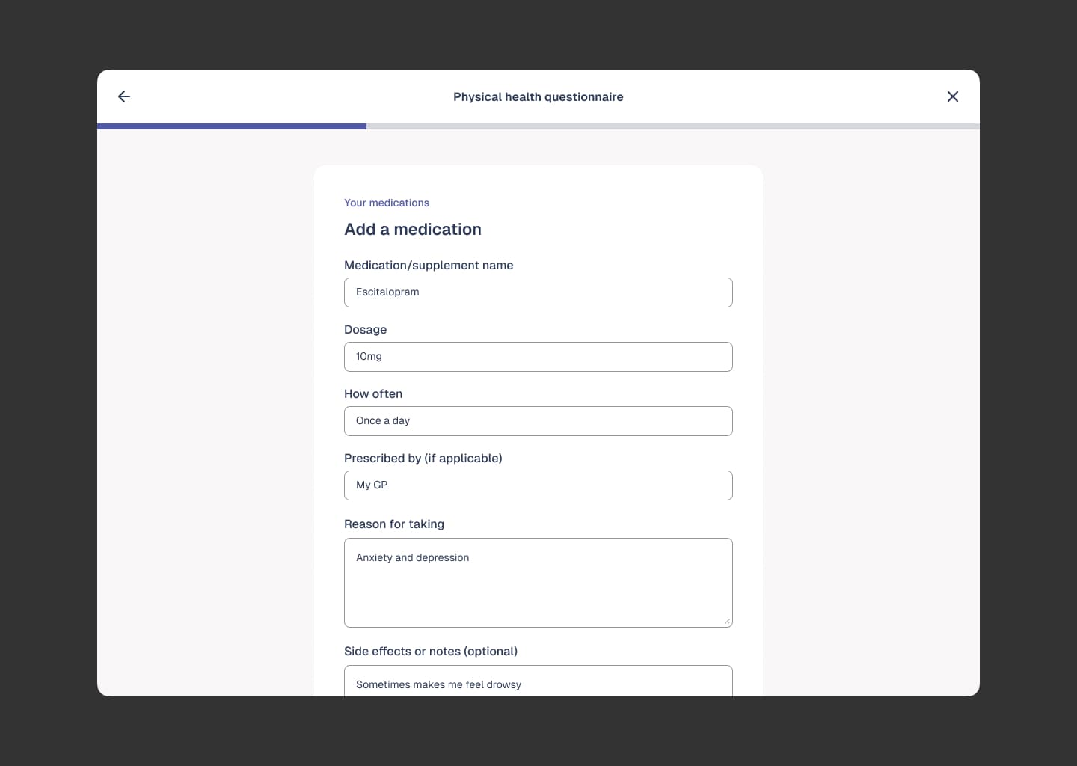
Task: Click the Physical health questionnaire title
Action: tap(538, 96)
